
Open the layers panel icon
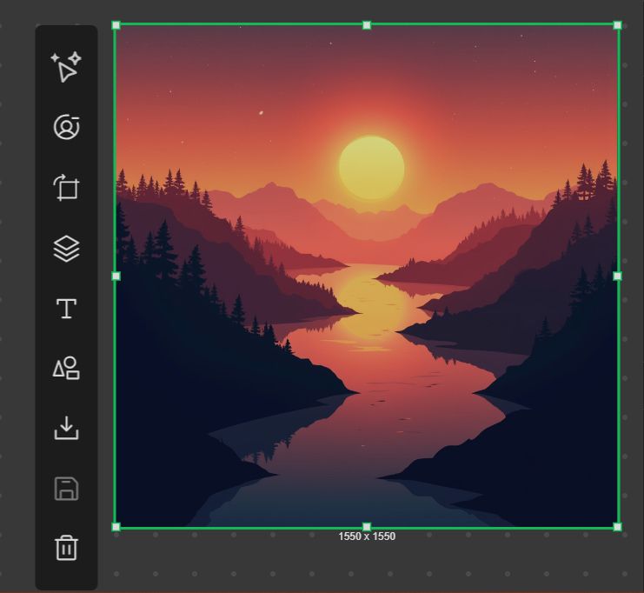click(x=66, y=249)
